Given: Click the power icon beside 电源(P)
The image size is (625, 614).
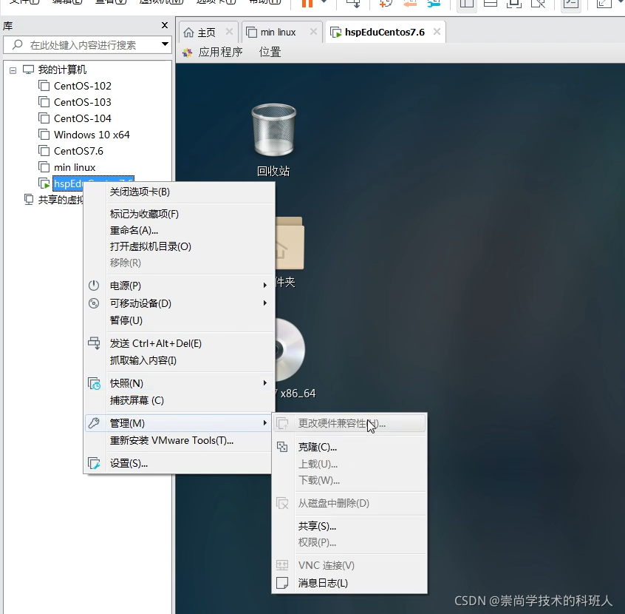Looking at the screenshot, I should pyautogui.click(x=94, y=286).
